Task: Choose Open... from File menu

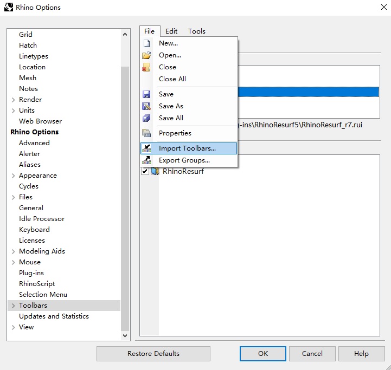Action: tap(189, 55)
